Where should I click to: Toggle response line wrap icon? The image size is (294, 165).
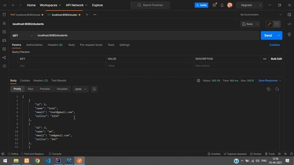pyautogui.click(x=94, y=89)
